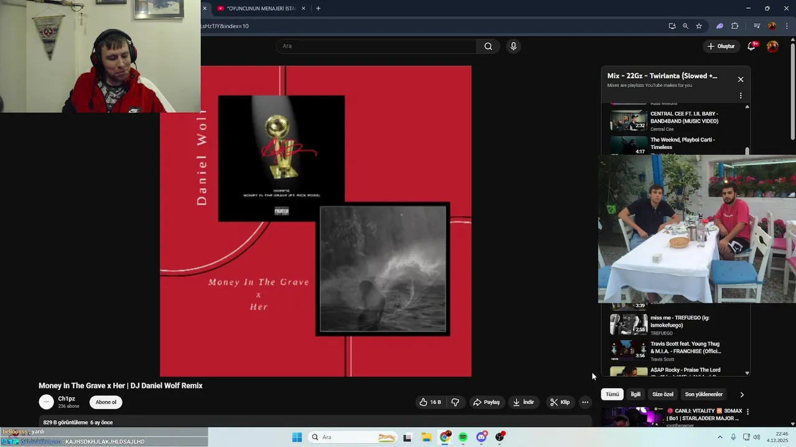Subscribe with the Abone ol button

click(106, 402)
